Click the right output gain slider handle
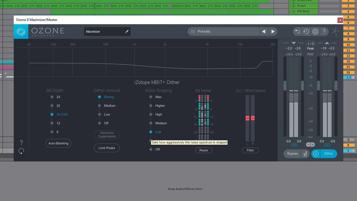This screenshot has width=357, height=201. coord(336,86)
